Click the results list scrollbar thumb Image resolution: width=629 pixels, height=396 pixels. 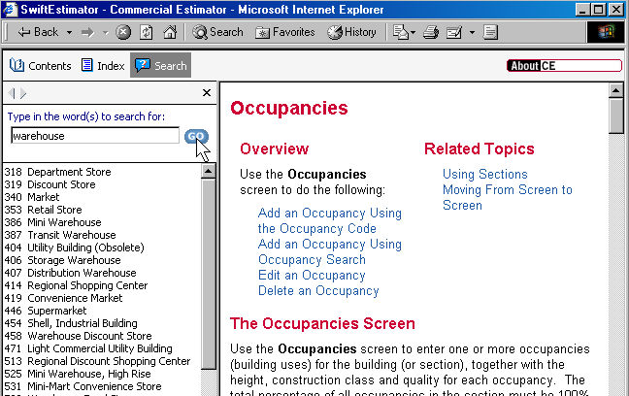point(208,274)
